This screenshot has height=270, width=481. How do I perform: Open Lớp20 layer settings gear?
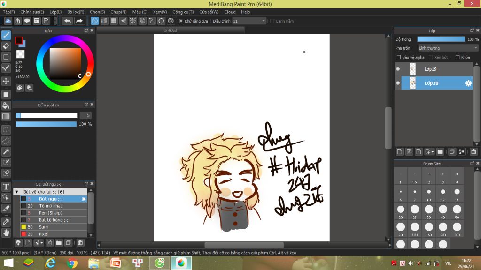point(468,83)
